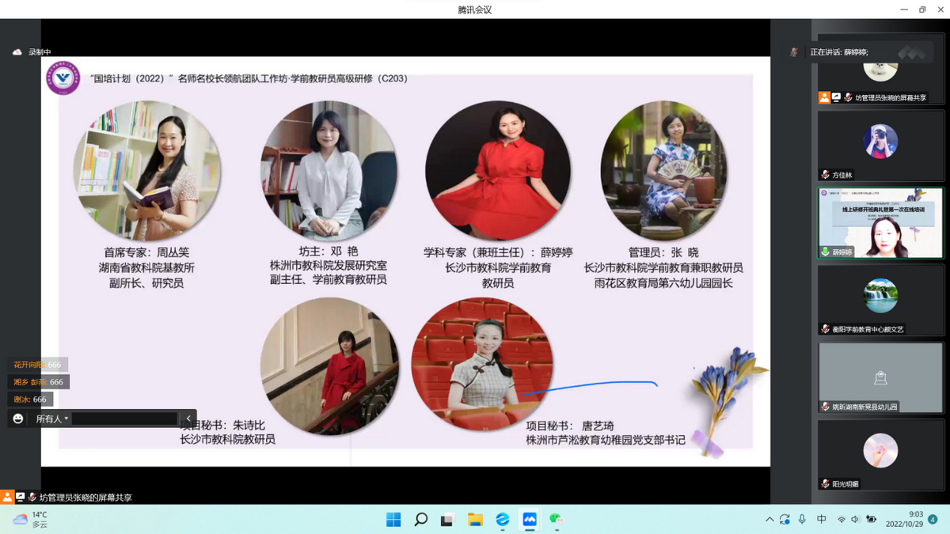Click the chat message input field
Image resolution: width=950 pixels, height=534 pixels.
point(124,418)
